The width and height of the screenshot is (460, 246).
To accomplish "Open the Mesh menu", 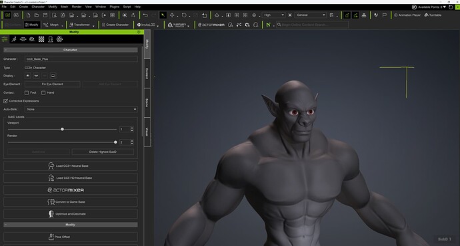I will (x=64, y=7).
